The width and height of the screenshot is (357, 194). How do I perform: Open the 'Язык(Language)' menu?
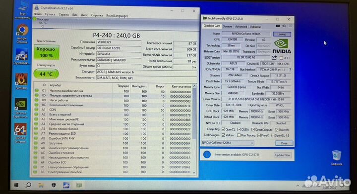pyautogui.click(x=117, y=16)
